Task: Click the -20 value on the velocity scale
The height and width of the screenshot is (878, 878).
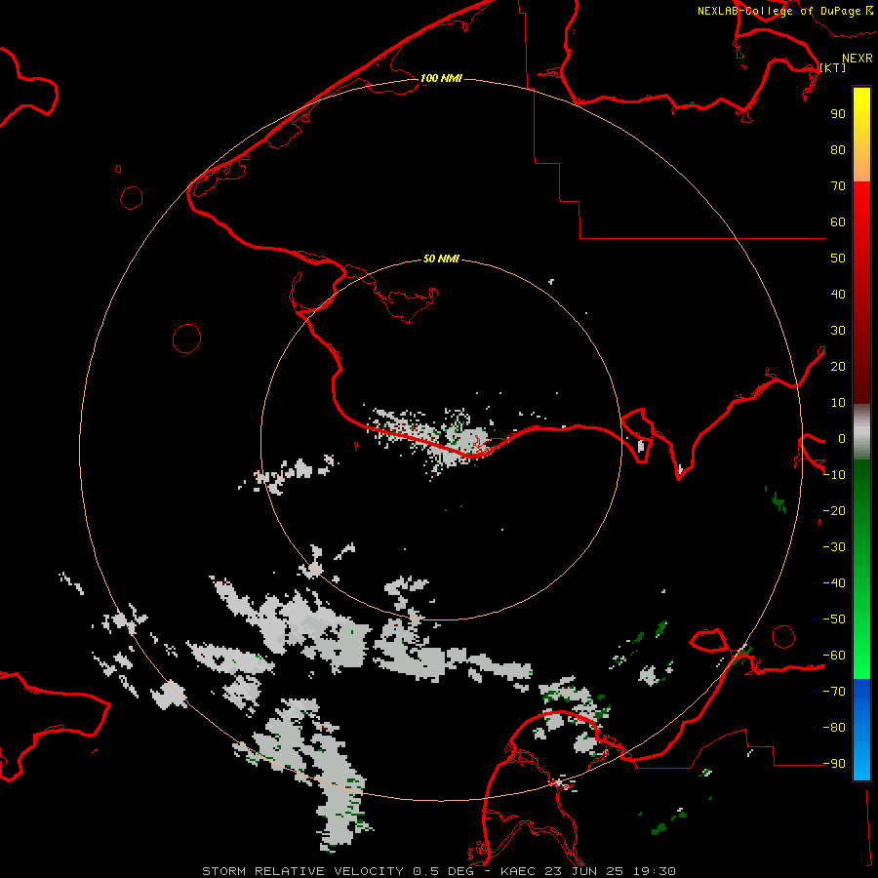Action: [x=834, y=511]
